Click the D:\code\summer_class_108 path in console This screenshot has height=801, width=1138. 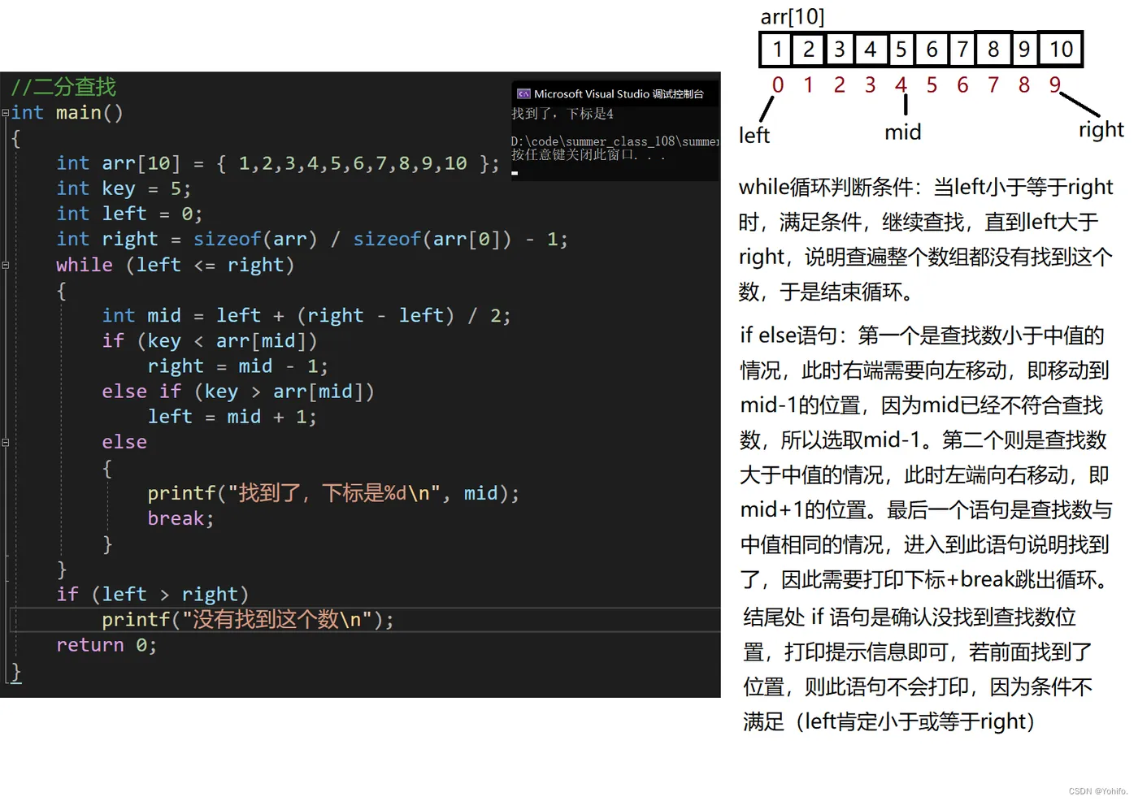614,141
